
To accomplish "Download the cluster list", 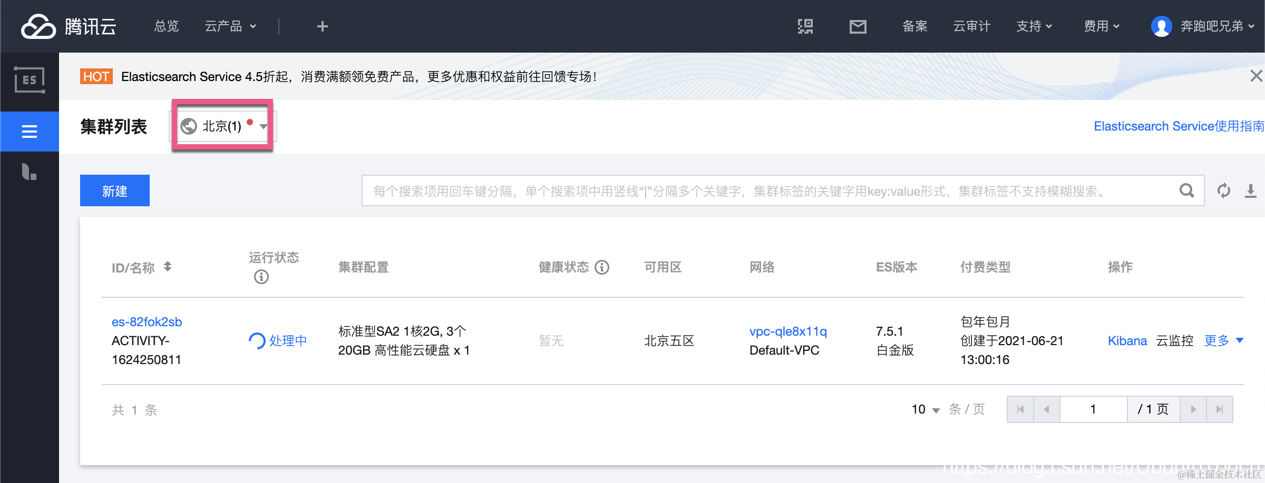I will [x=1251, y=190].
